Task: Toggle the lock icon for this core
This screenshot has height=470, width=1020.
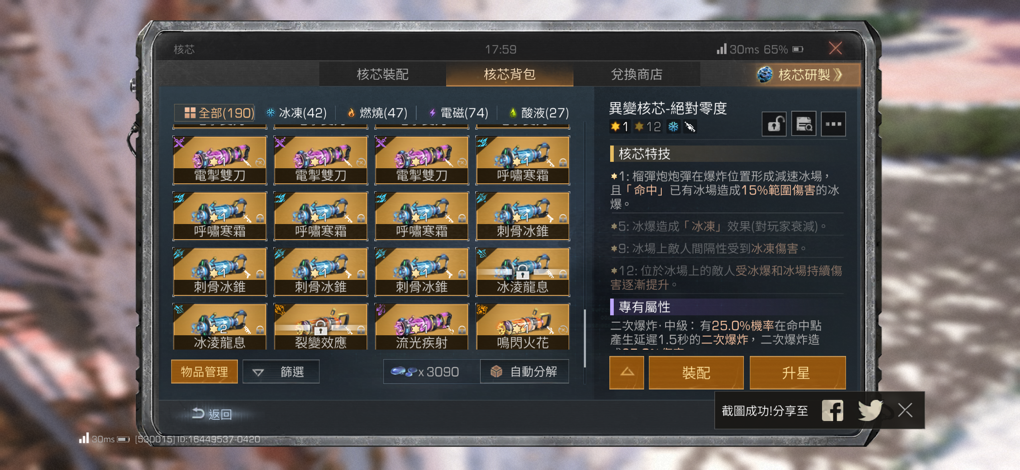Action: pyautogui.click(x=774, y=124)
